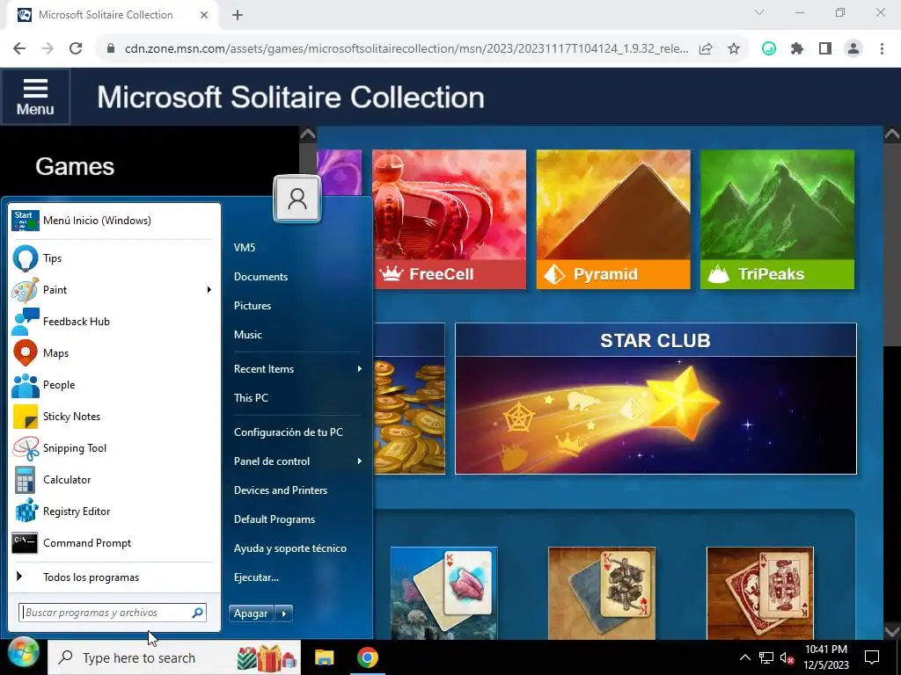
Task: Open the VM5 user folder
Action: [x=245, y=248]
